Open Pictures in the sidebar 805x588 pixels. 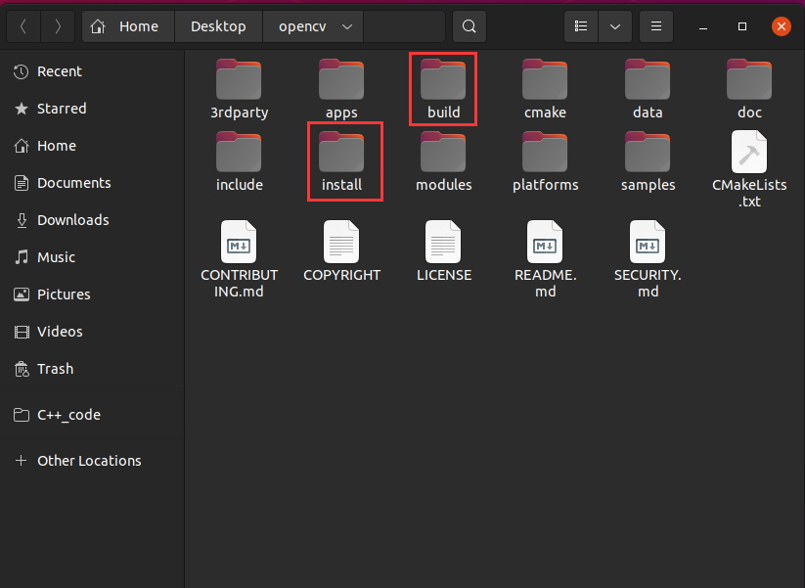click(92, 294)
